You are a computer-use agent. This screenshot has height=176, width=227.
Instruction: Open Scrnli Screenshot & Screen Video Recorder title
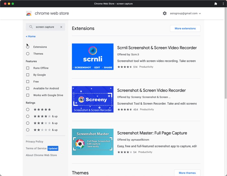tap(157, 48)
